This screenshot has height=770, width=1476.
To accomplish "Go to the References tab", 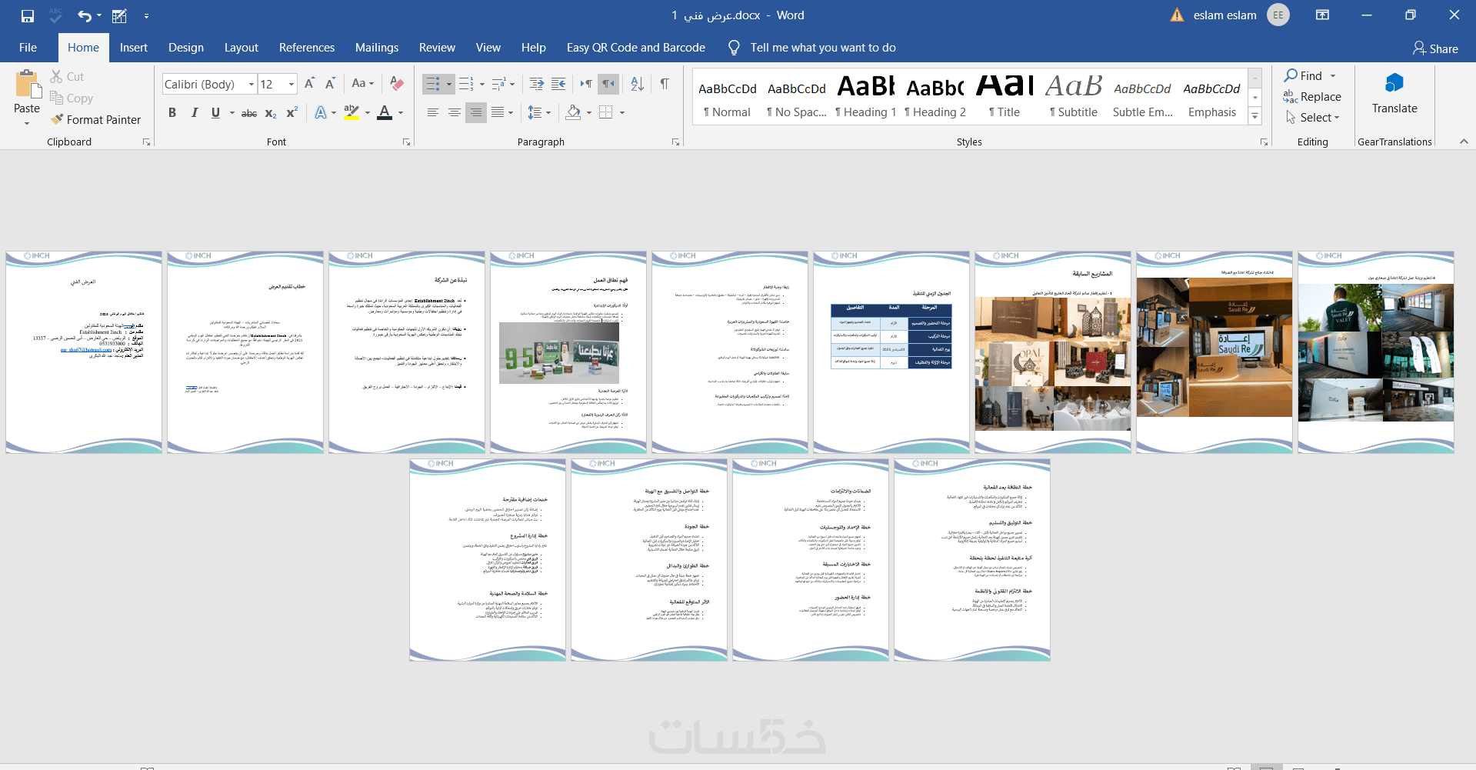I will point(307,48).
